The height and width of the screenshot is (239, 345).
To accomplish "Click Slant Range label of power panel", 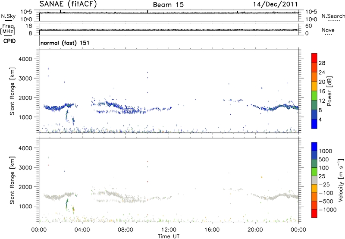I will tap(12, 91).
